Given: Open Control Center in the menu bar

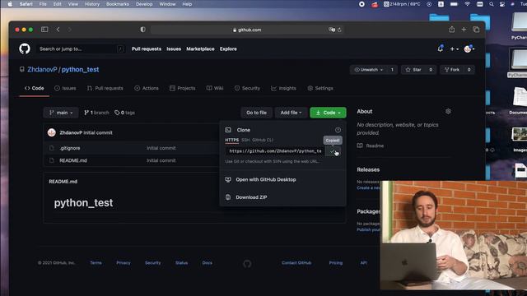Looking at the screenshot, I should click(x=502, y=4).
